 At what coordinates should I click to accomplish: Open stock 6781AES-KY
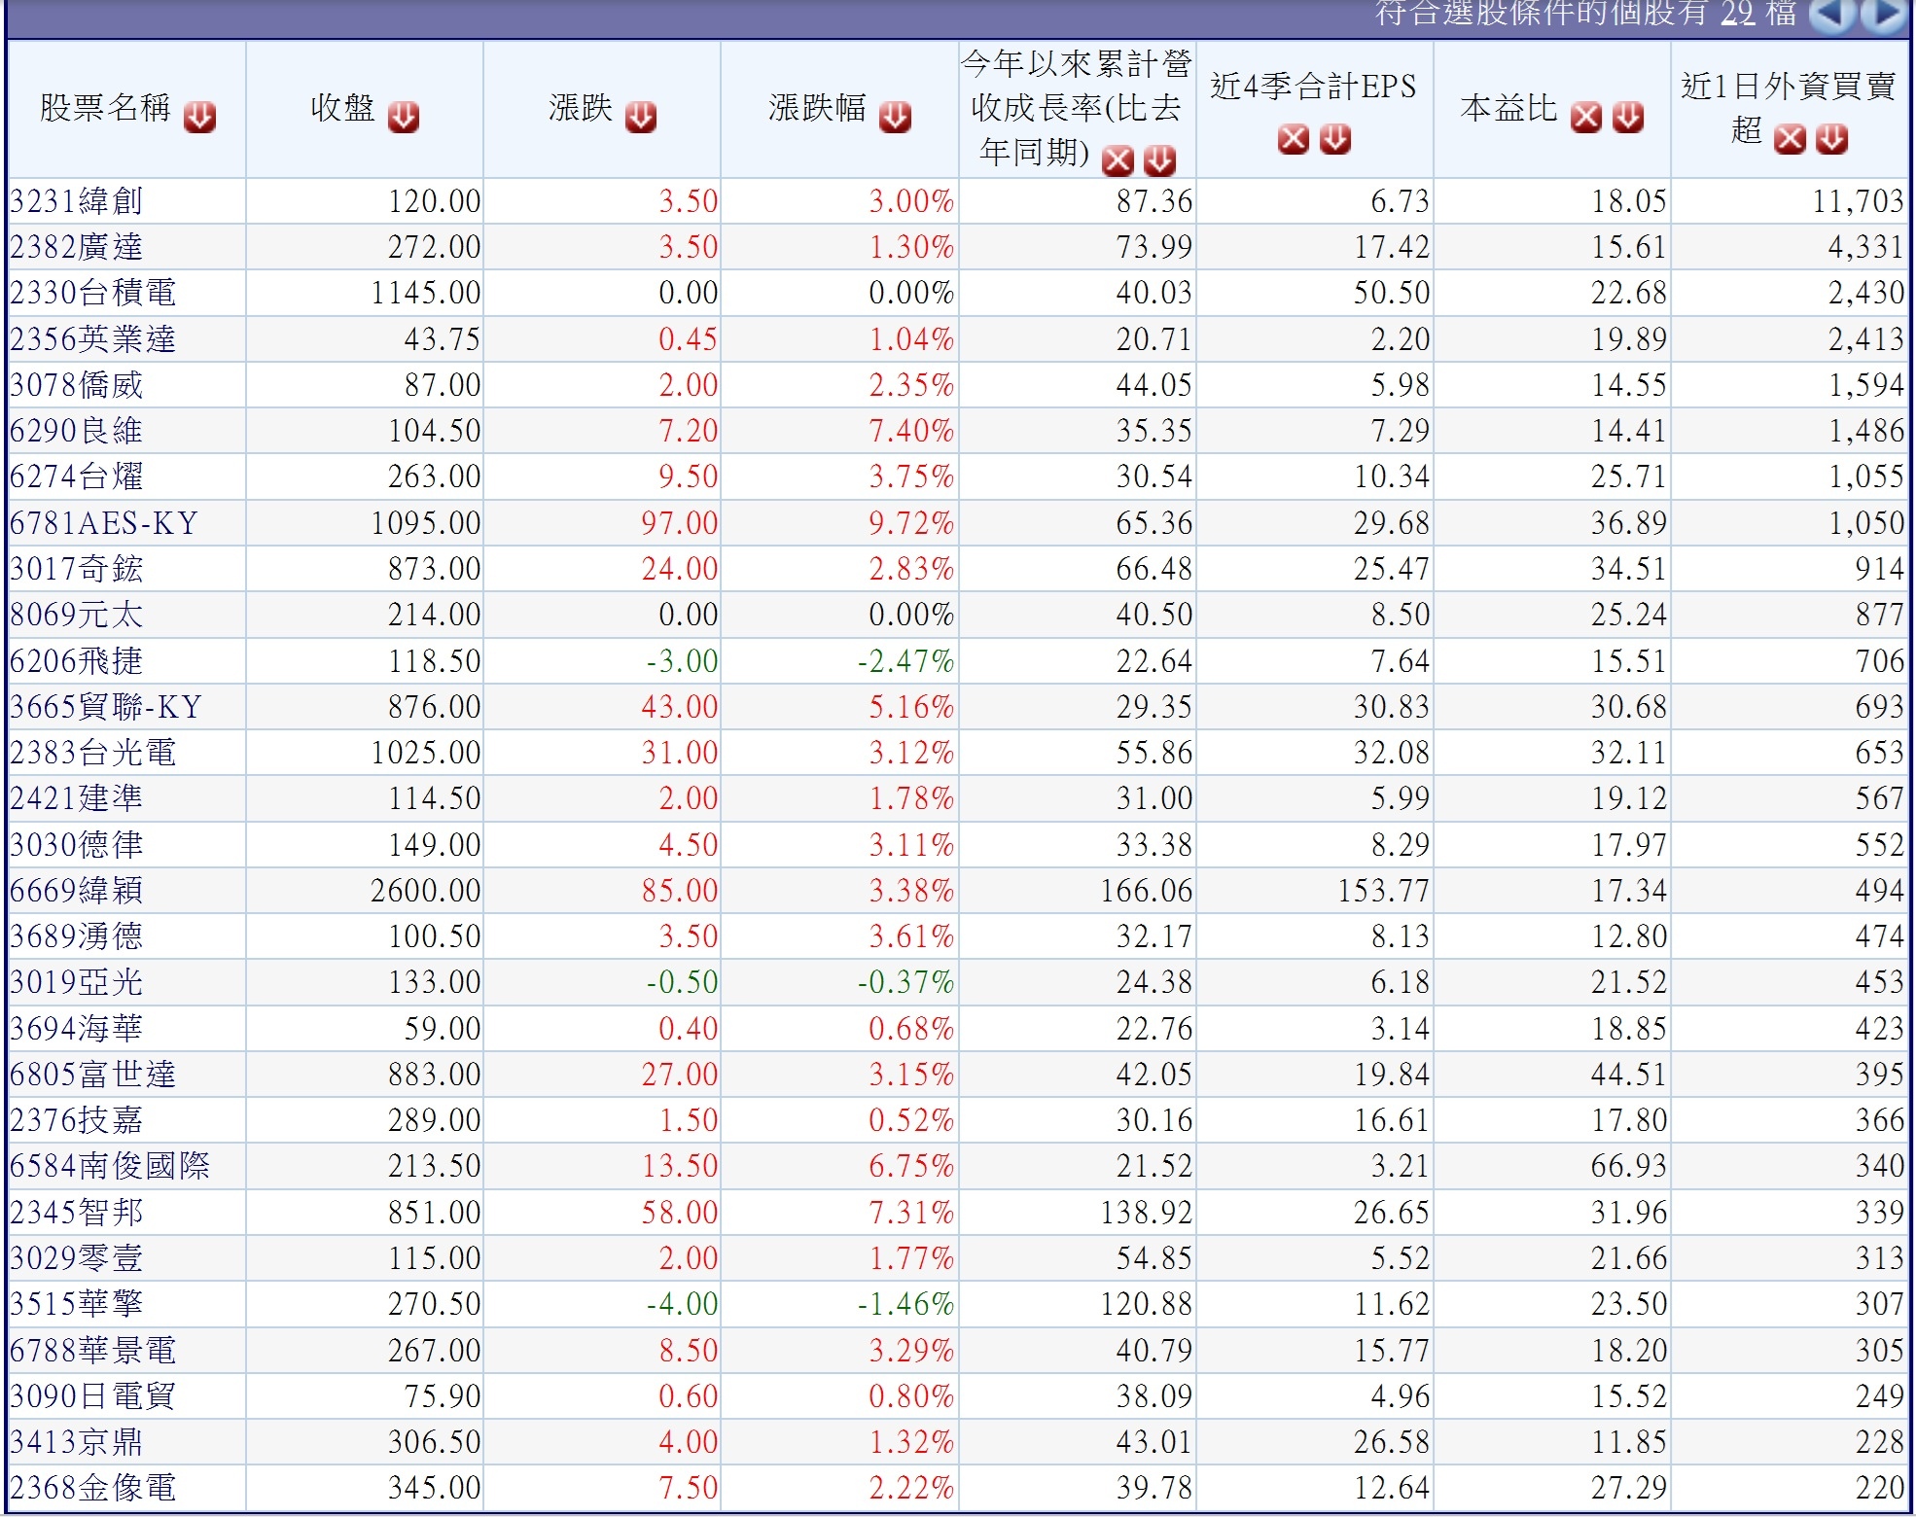click(x=104, y=523)
